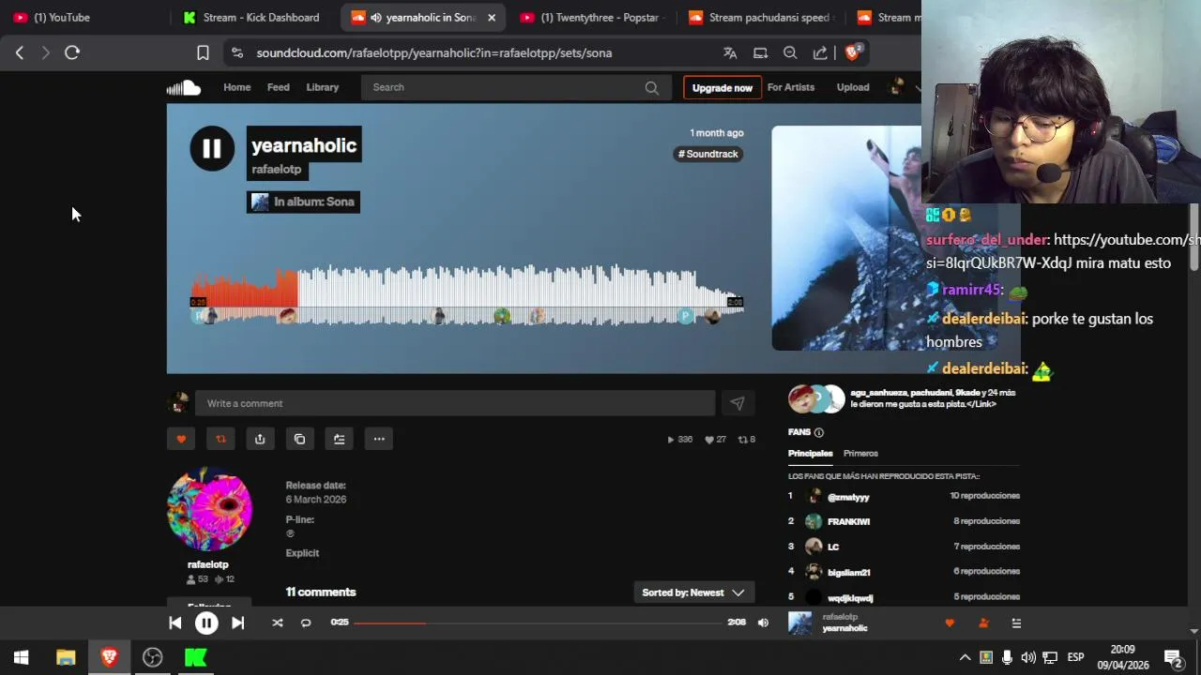Image resolution: width=1201 pixels, height=675 pixels.
Task: Bookmark this page icon
Action: tap(203, 52)
